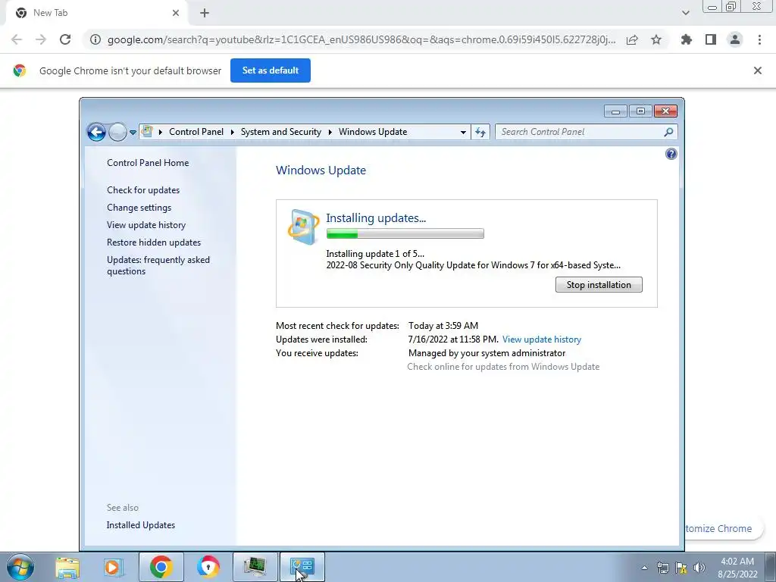View site information icon in address bar
The width and height of the screenshot is (776, 582).
click(95, 39)
